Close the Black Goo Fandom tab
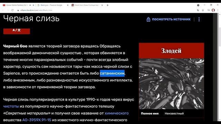This screenshot has height=124, width=221. 102,5
